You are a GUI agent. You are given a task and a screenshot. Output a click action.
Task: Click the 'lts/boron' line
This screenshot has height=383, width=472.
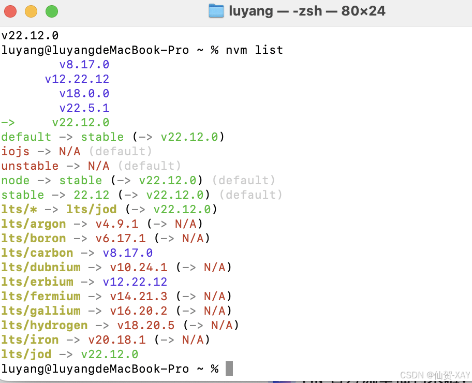pos(106,238)
